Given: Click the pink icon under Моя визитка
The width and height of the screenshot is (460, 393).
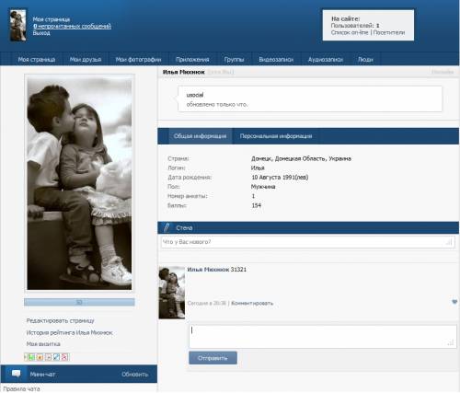Looking at the screenshot, I should pyautogui.click(x=64, y=357).
